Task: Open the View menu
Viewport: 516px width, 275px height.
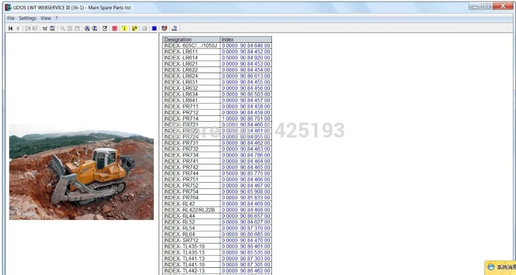Action: pos(46,19)
